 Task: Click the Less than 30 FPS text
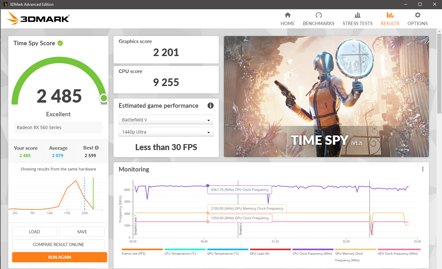coord(166,147)
